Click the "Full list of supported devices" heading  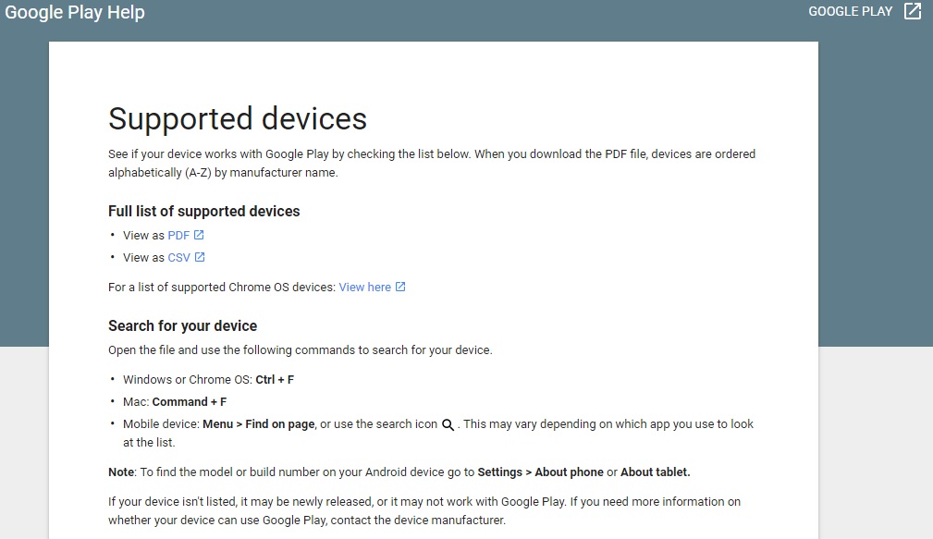(203, 212)
